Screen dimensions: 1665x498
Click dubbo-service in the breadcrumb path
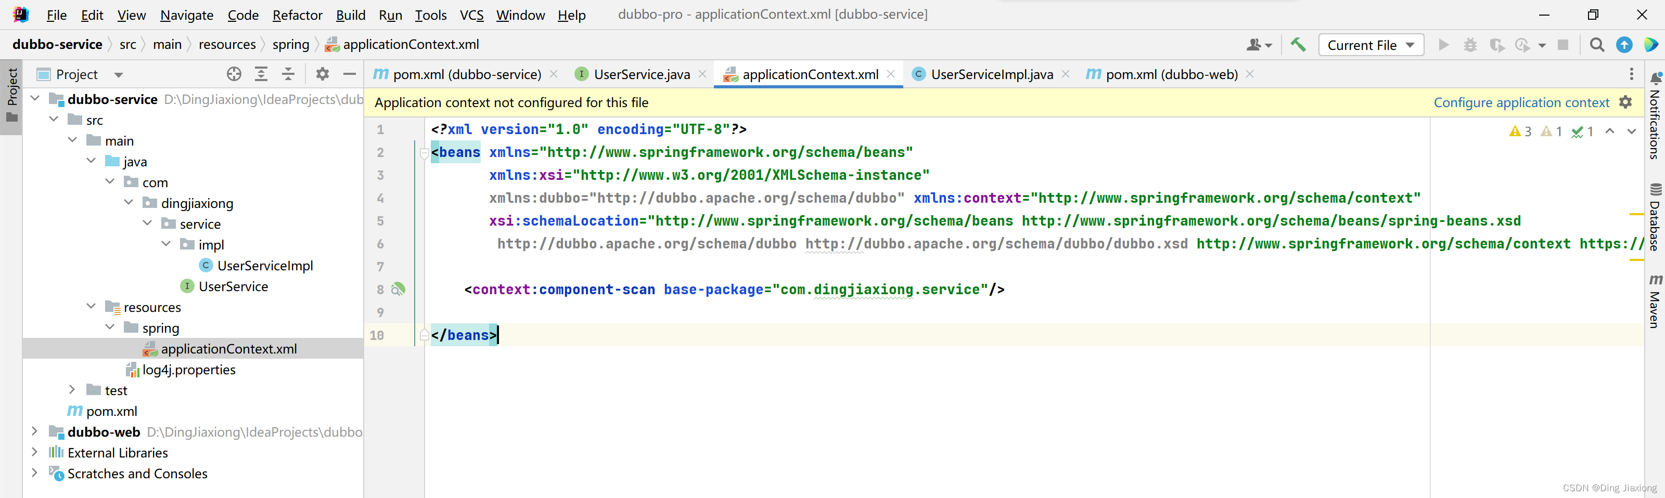58,44
